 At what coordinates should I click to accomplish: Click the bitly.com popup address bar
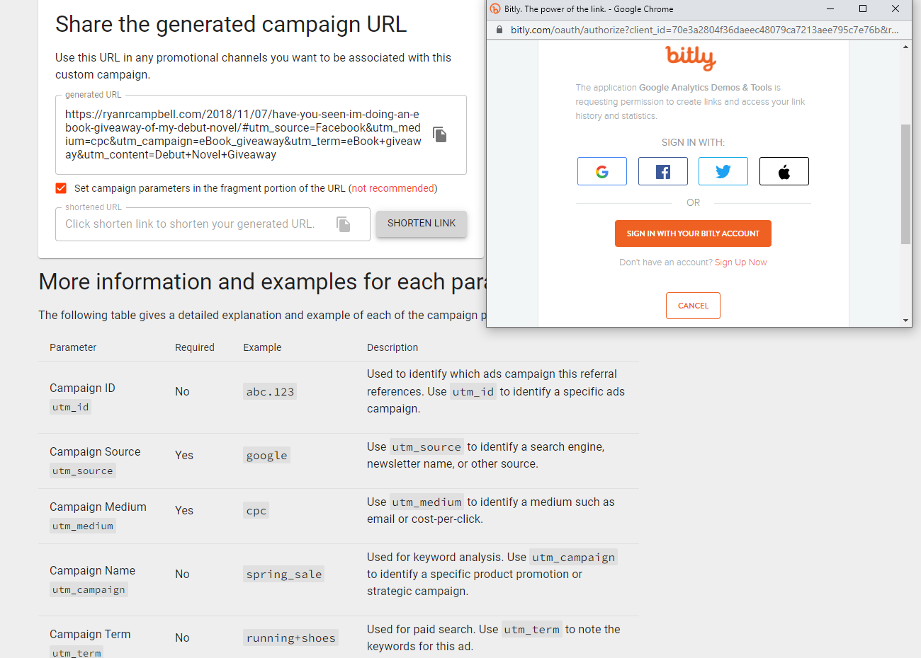[x=704, y=30]
